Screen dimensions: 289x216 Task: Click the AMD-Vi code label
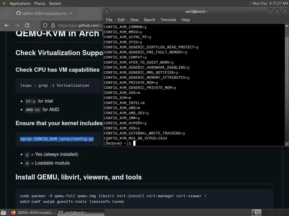pos(33,110)
